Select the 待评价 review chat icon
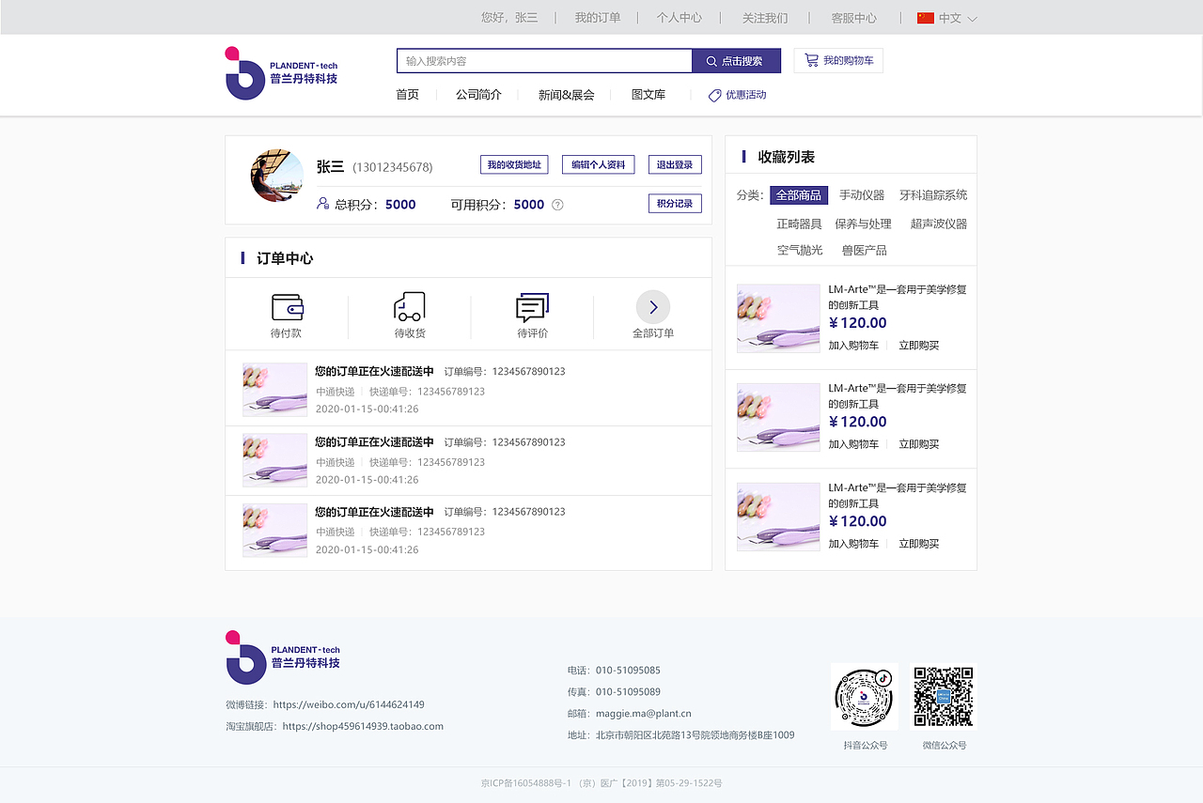Image resolution: width=1203 pixels, height=803 pixels. [x=532, y=306]
